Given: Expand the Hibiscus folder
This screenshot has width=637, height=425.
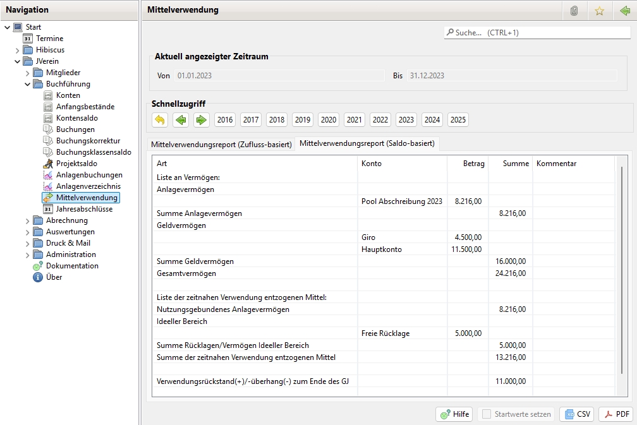Looking at the screenshot, I should pos(18,50).
